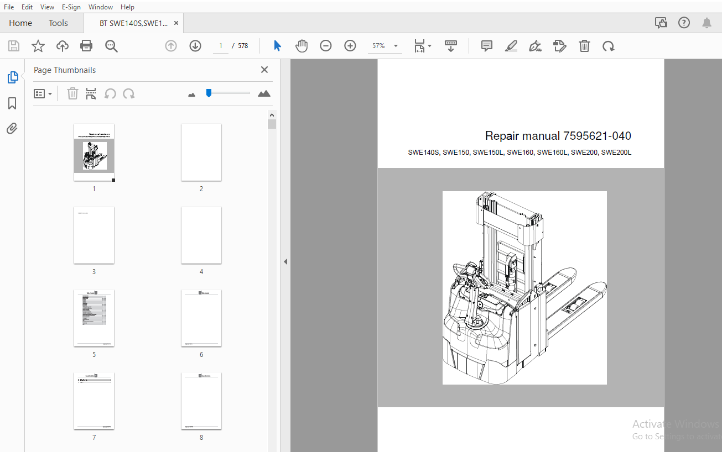
Task: Rotate page with toolbar rotate icon
Action: (x=609, y=46)
